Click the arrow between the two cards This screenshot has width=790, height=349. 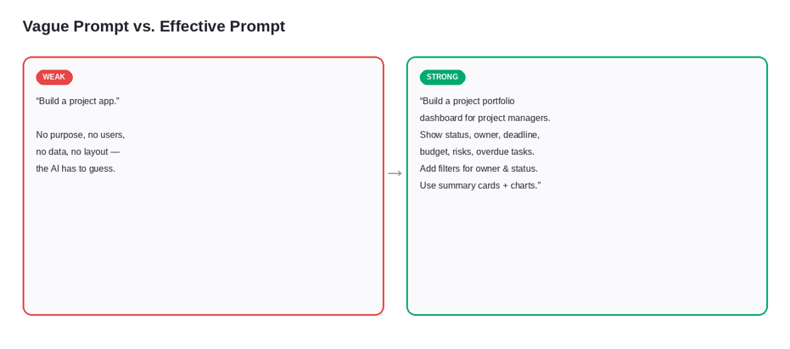(395, 174)
